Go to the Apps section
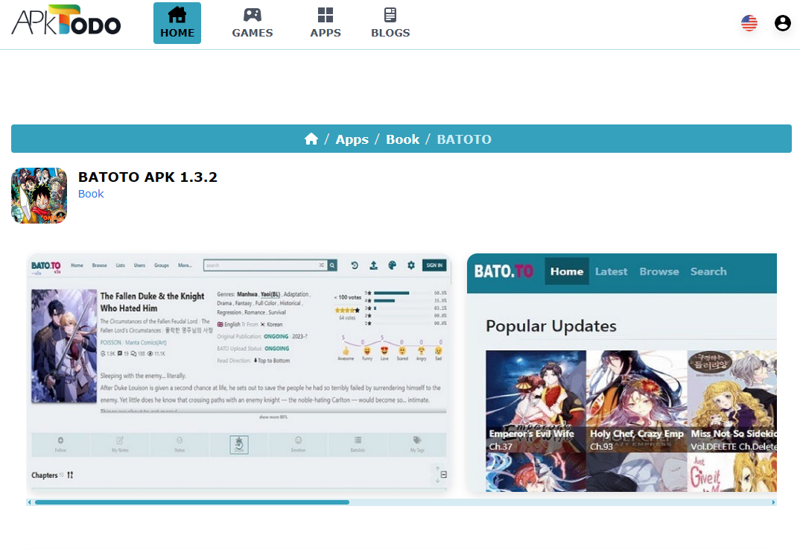This screenshot has height=550, width=800. pos(326,23)
